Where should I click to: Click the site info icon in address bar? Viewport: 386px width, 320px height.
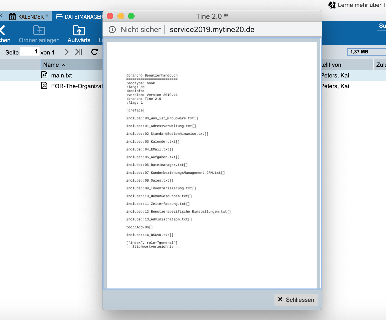(x=112, y=29)
